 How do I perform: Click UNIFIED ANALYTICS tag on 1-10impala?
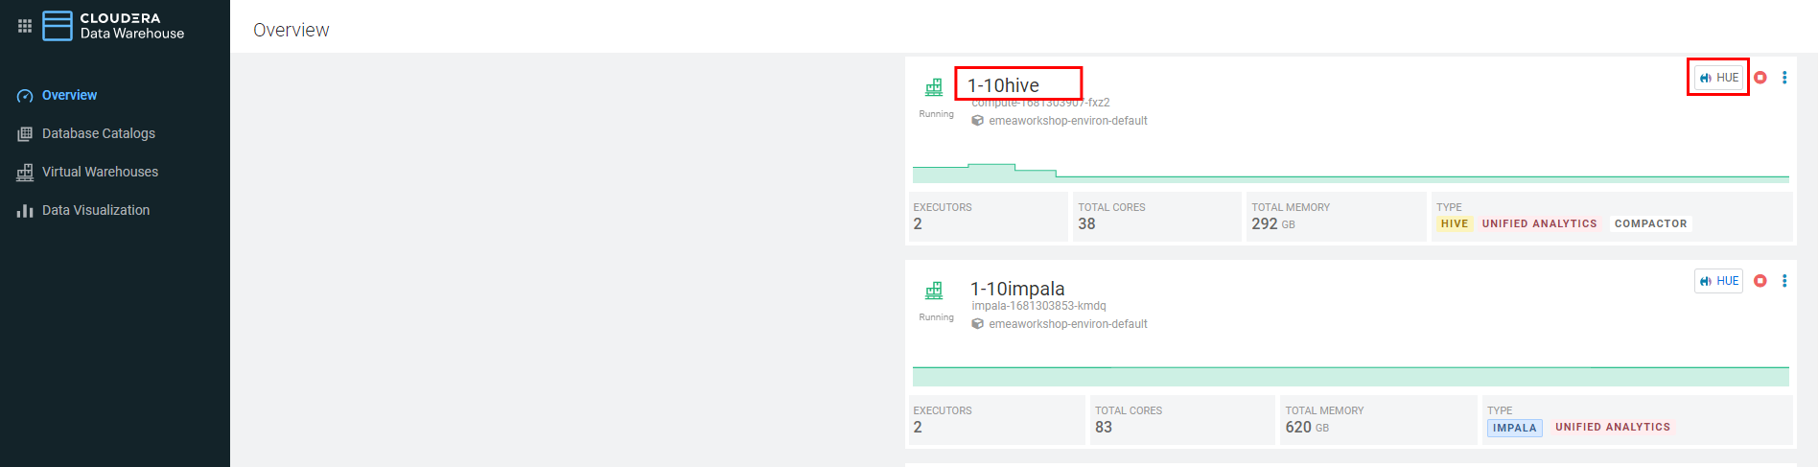tap(1613, 428)
